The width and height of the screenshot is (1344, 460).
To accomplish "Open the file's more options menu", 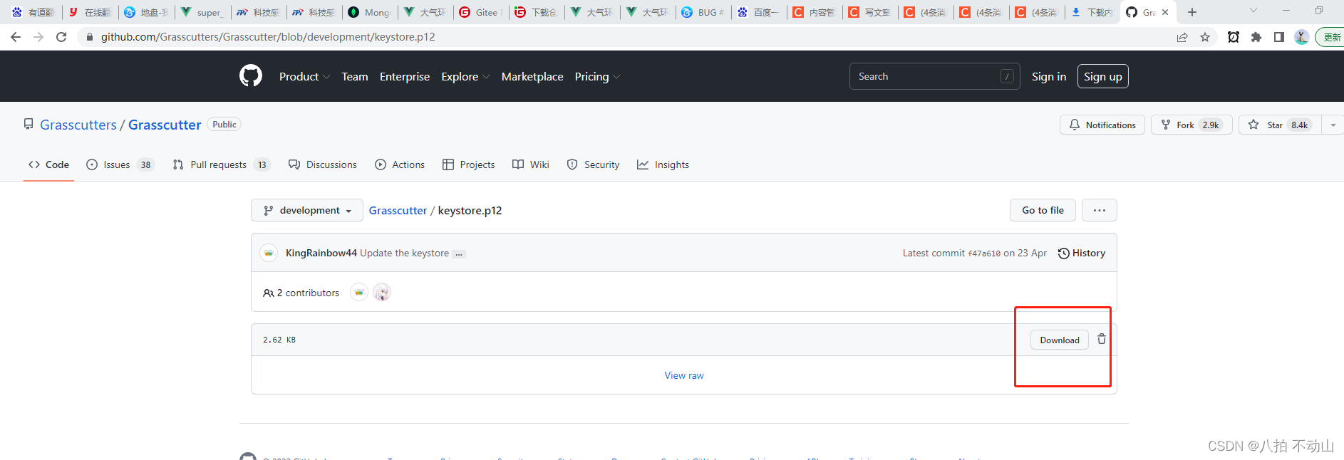I will (x=1100, y=210).
